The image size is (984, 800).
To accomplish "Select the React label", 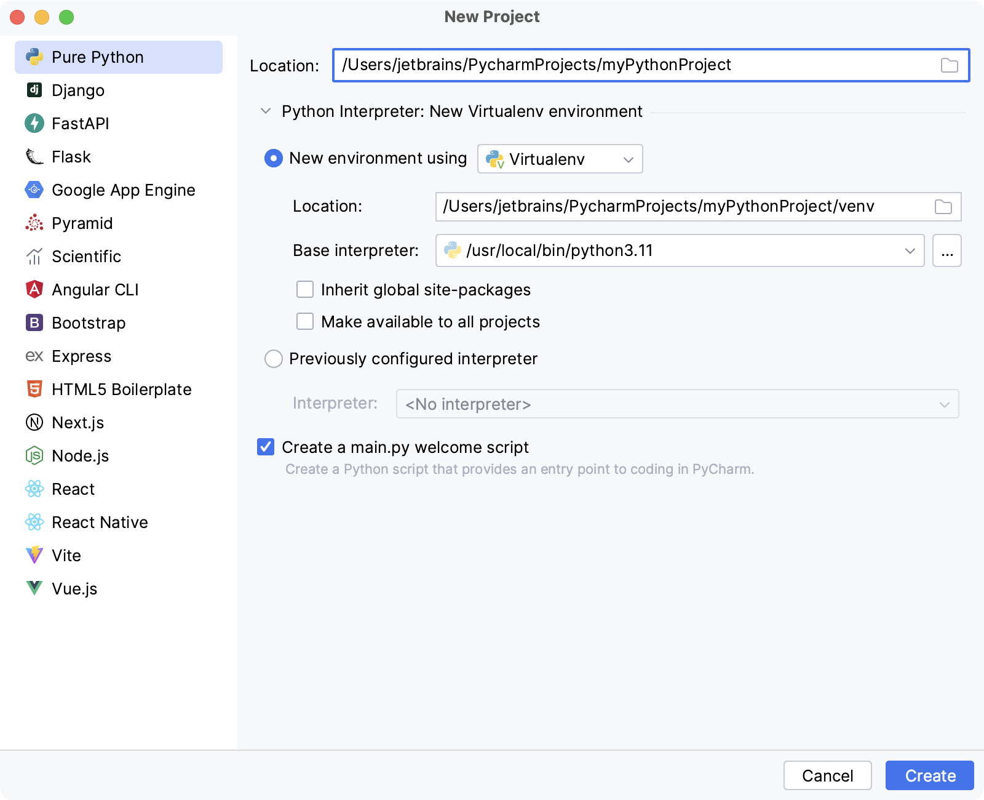I will click(x=73, y=489).
